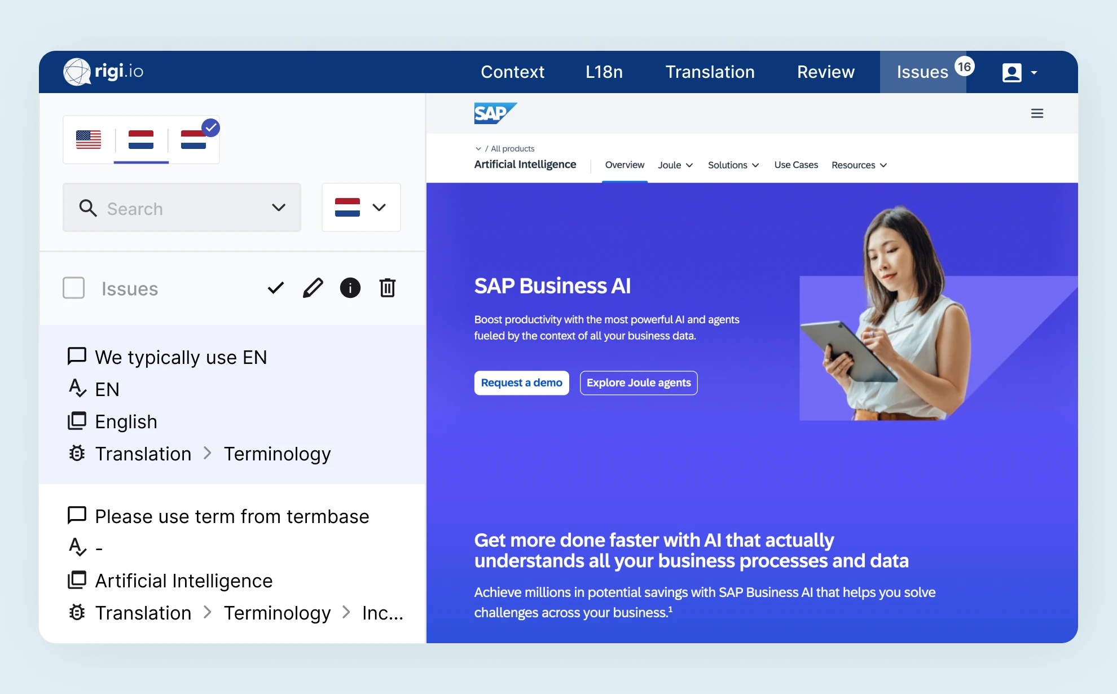
Task: Expand the Search filter dropdown arrow
Action: click(x=278, y=208)
